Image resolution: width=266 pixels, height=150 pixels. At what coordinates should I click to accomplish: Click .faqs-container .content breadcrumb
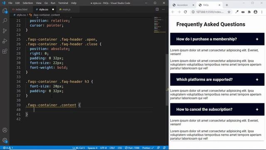47,15
